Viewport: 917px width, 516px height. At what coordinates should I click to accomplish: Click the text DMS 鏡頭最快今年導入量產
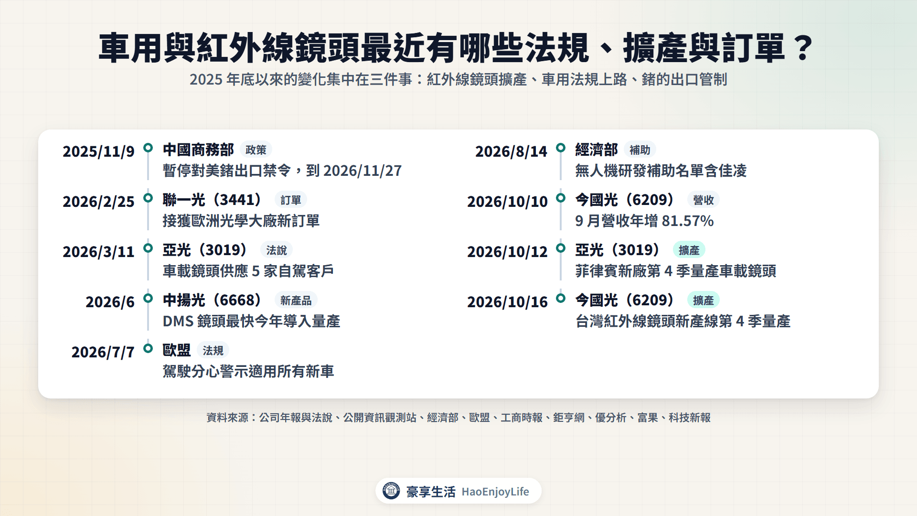251,321
